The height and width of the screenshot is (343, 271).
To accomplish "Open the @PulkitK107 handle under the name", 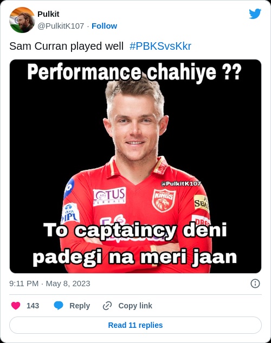I will pyautogui.click(x=61, y=26).
